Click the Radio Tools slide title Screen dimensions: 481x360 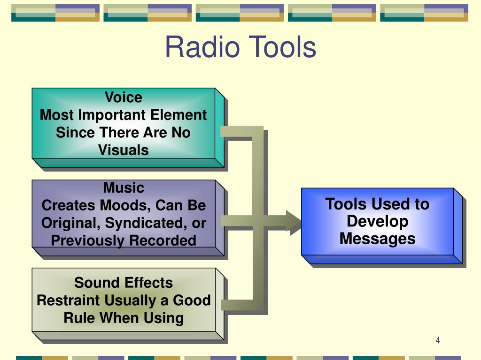[241, 47]
